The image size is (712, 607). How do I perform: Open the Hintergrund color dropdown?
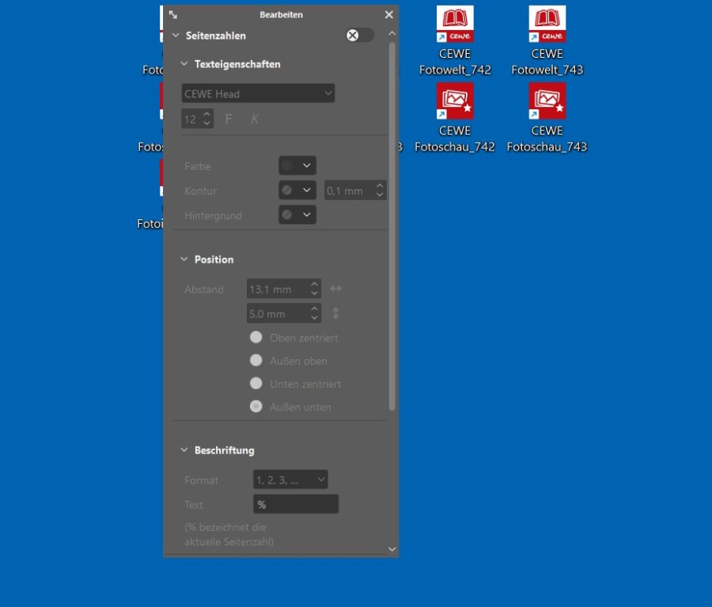pos(297,214)
